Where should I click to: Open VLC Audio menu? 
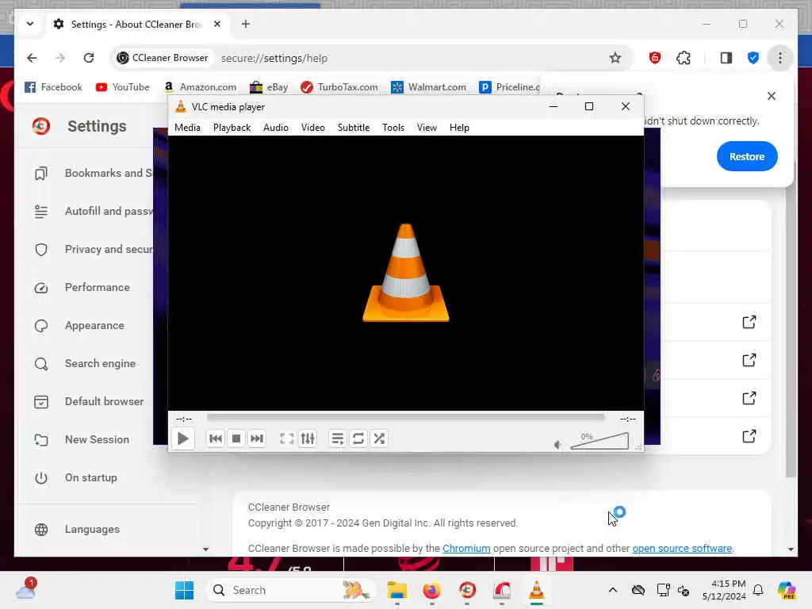(x=275, y=128)
